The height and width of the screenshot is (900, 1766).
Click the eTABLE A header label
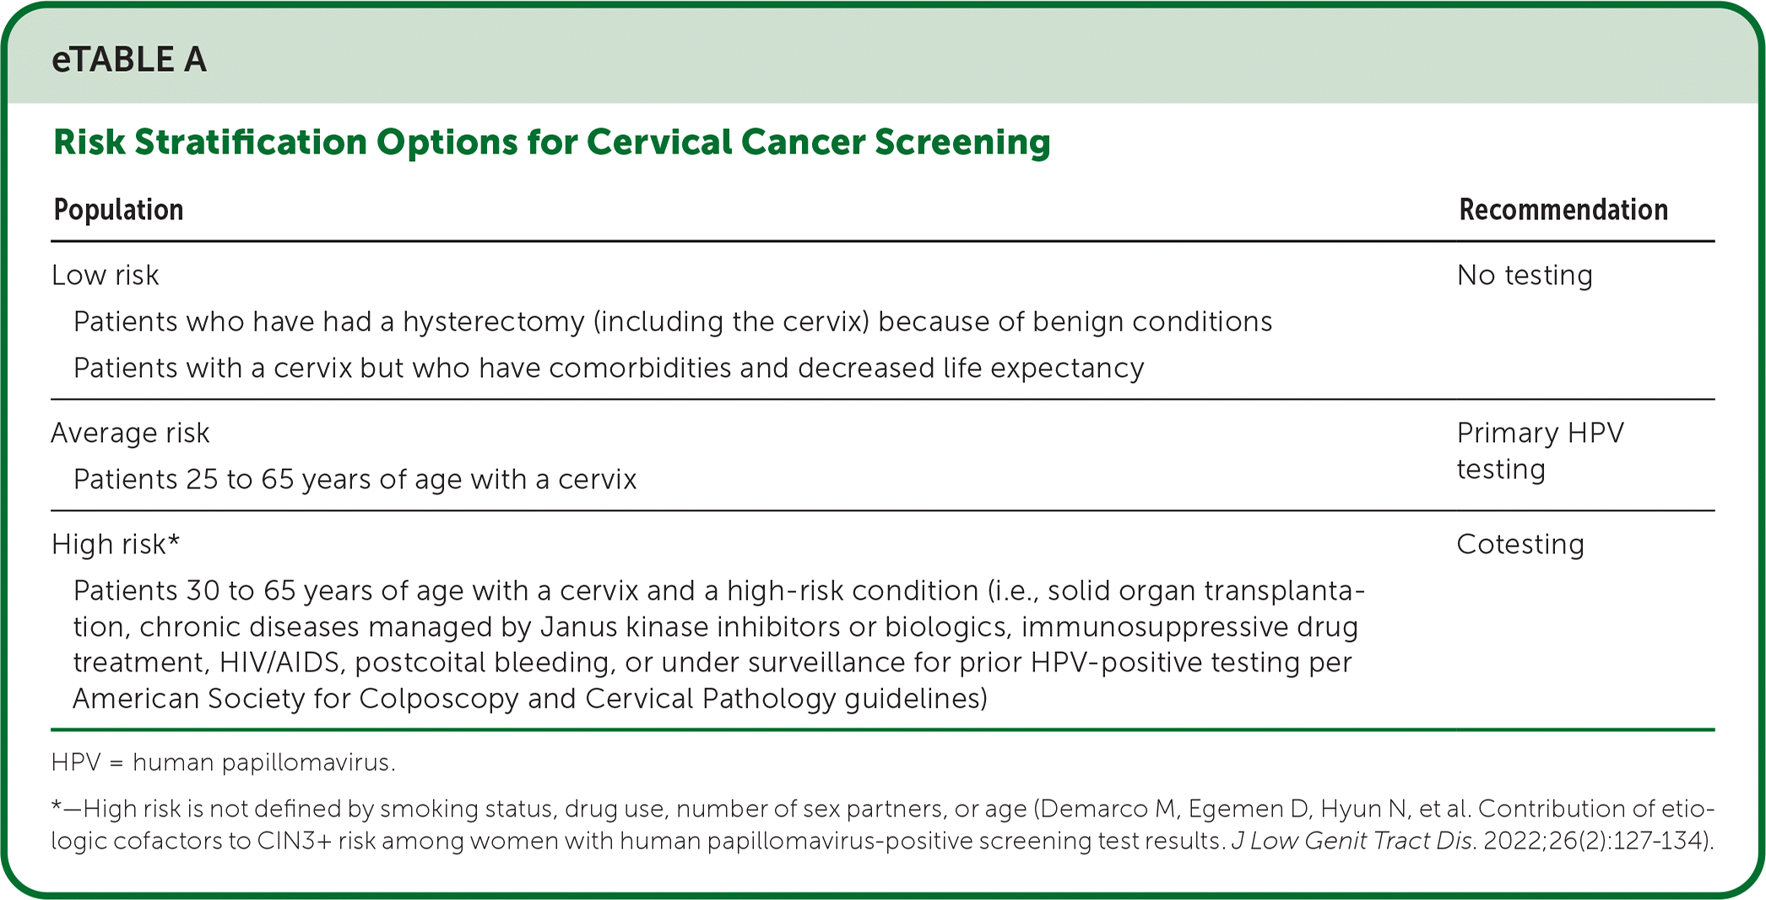pos(129,60)
